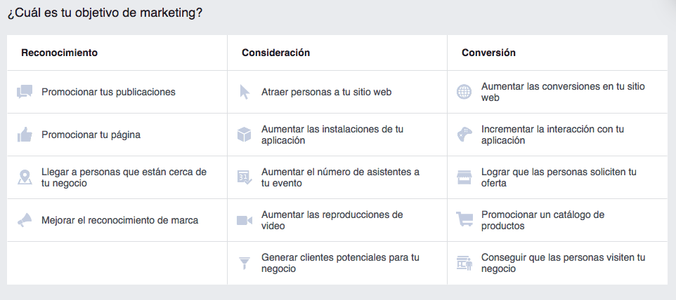
Task: Click the thumbs-up icon for page promotion
Action: coord(25,135)
